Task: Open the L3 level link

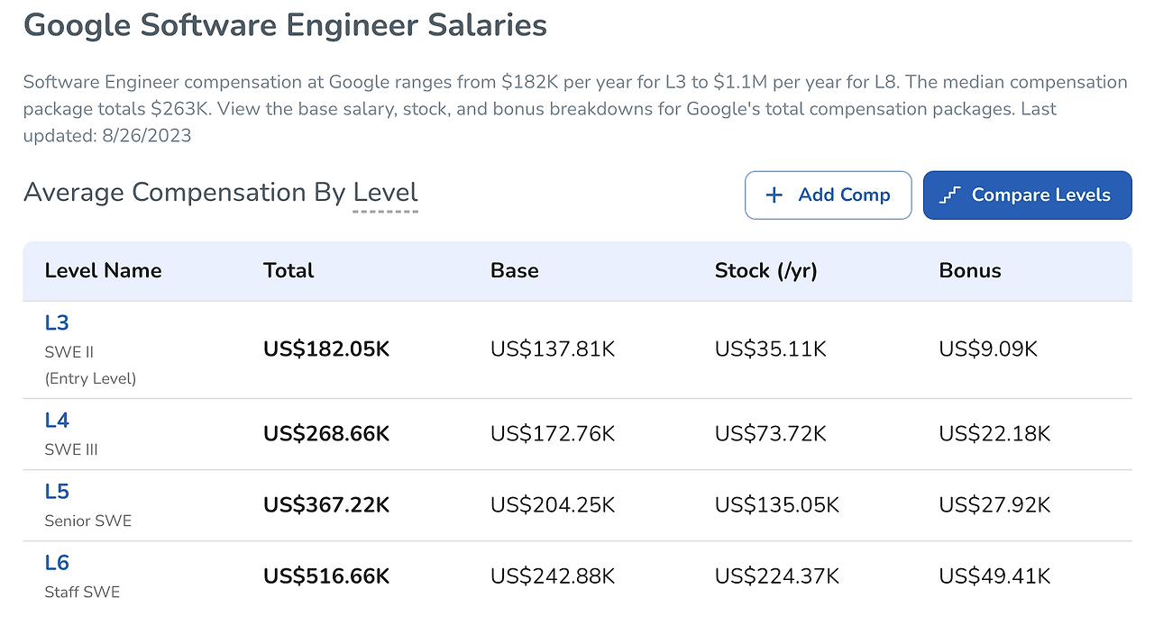Action: (57, 322)
